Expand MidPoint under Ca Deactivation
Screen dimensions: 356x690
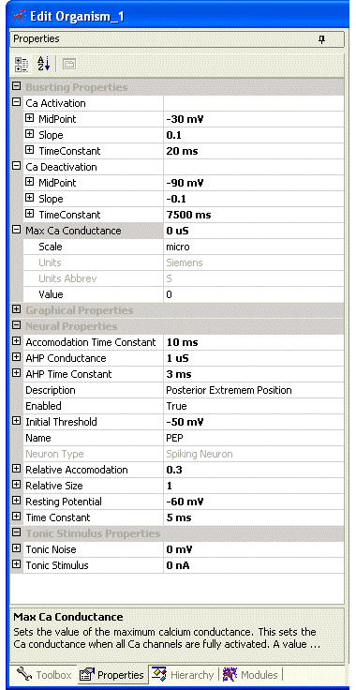[x=29, y=182]
